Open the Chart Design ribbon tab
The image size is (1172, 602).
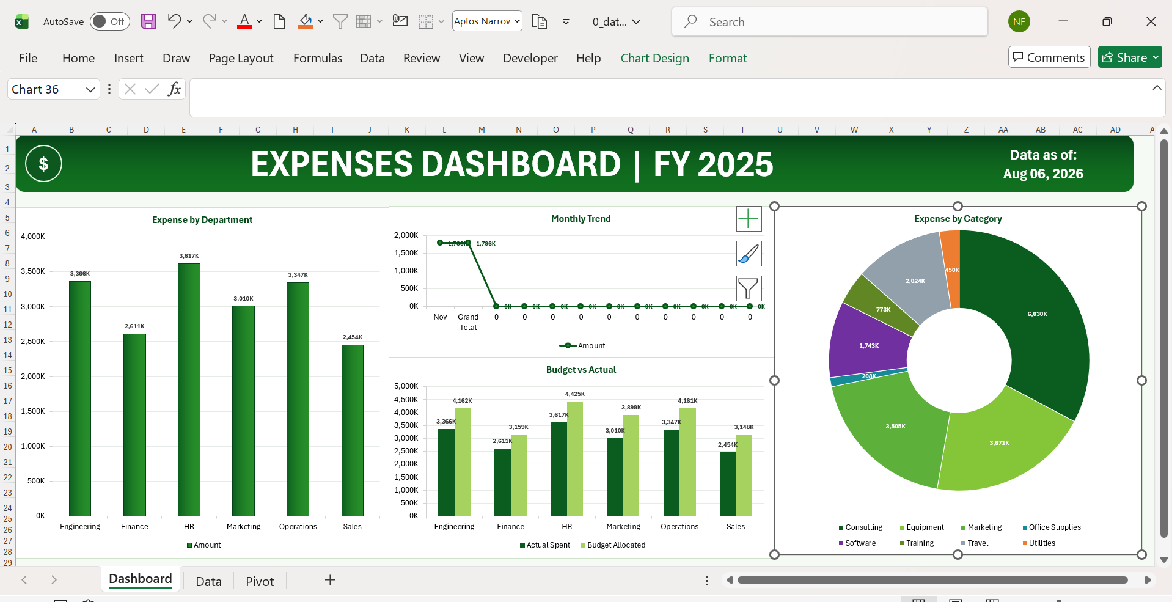[x=655, y=58]
